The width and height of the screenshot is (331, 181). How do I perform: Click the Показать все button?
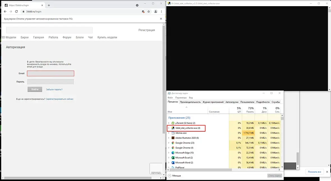pos(314,172)
